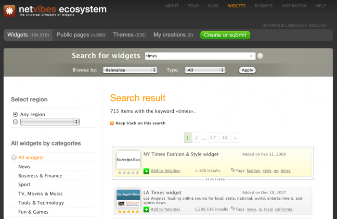Open the BLOG menu item
Screen dimensions: 337x219
point(213,6)
